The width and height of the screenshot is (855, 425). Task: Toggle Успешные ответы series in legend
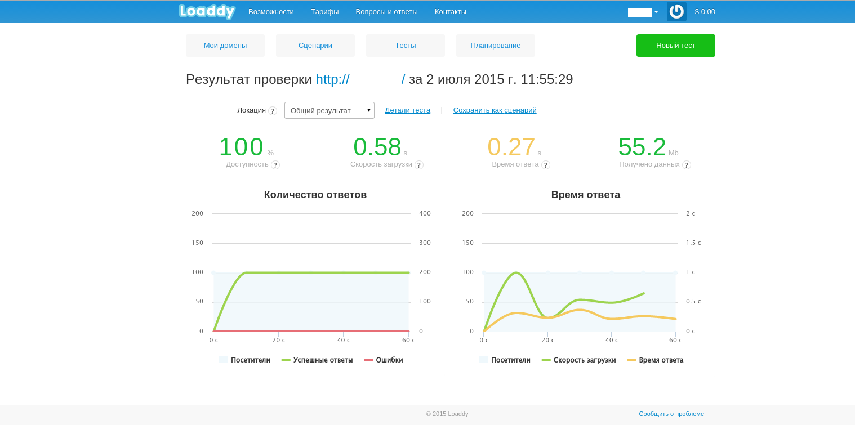[x=317, y=360]
